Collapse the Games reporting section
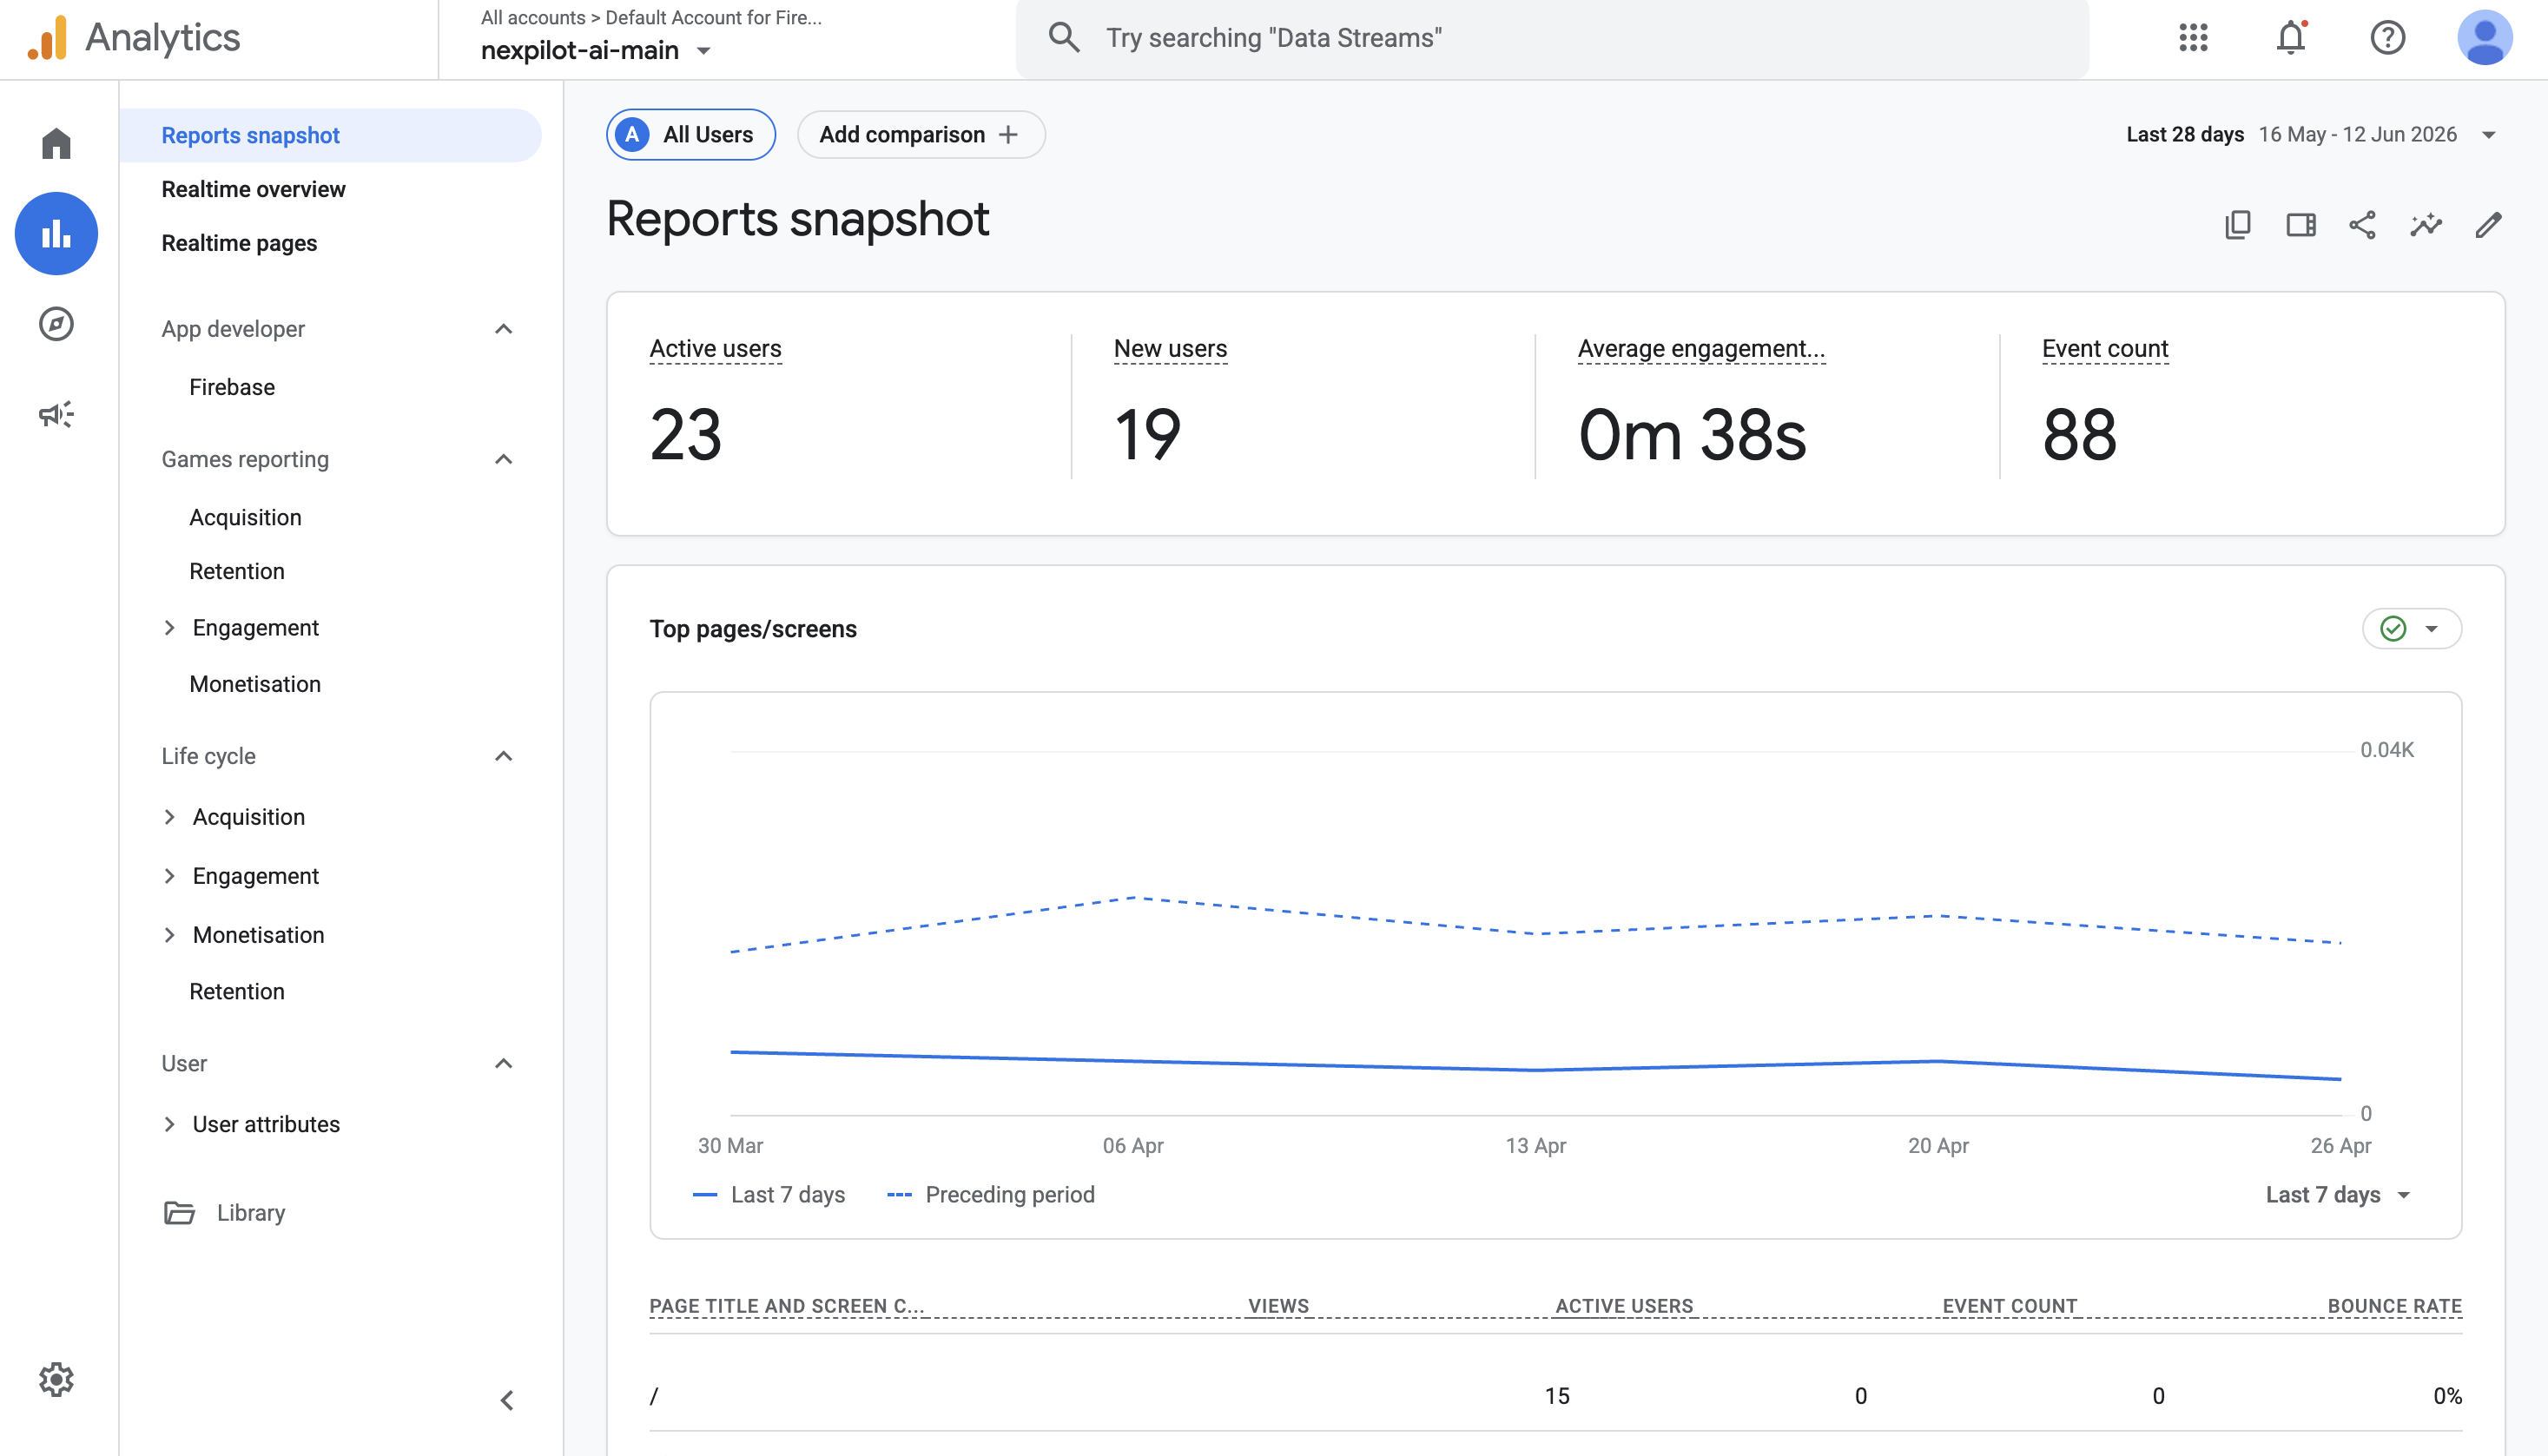This screenshot has height=1456, width=2548. pos(503,459)
